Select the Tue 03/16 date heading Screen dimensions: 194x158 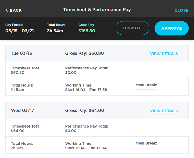(21, 53)
